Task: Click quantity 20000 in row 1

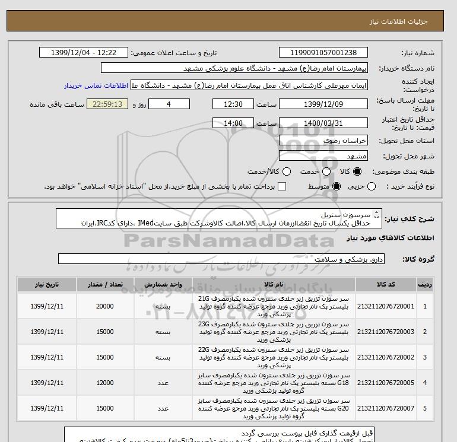Action: [105, 306]
